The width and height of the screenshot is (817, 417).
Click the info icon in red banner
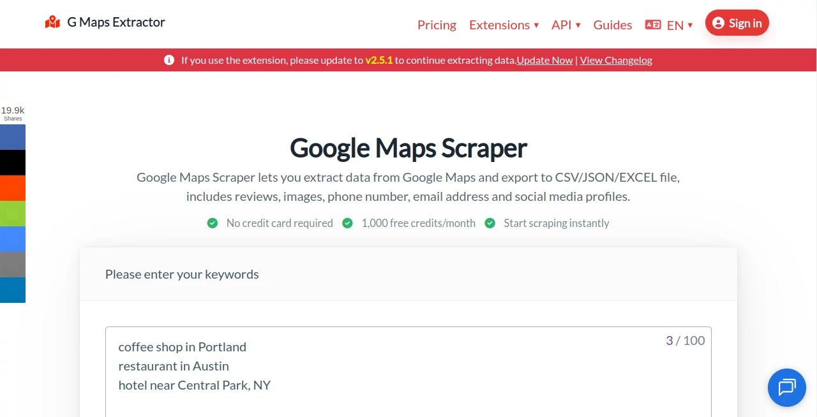pos(169,60)
